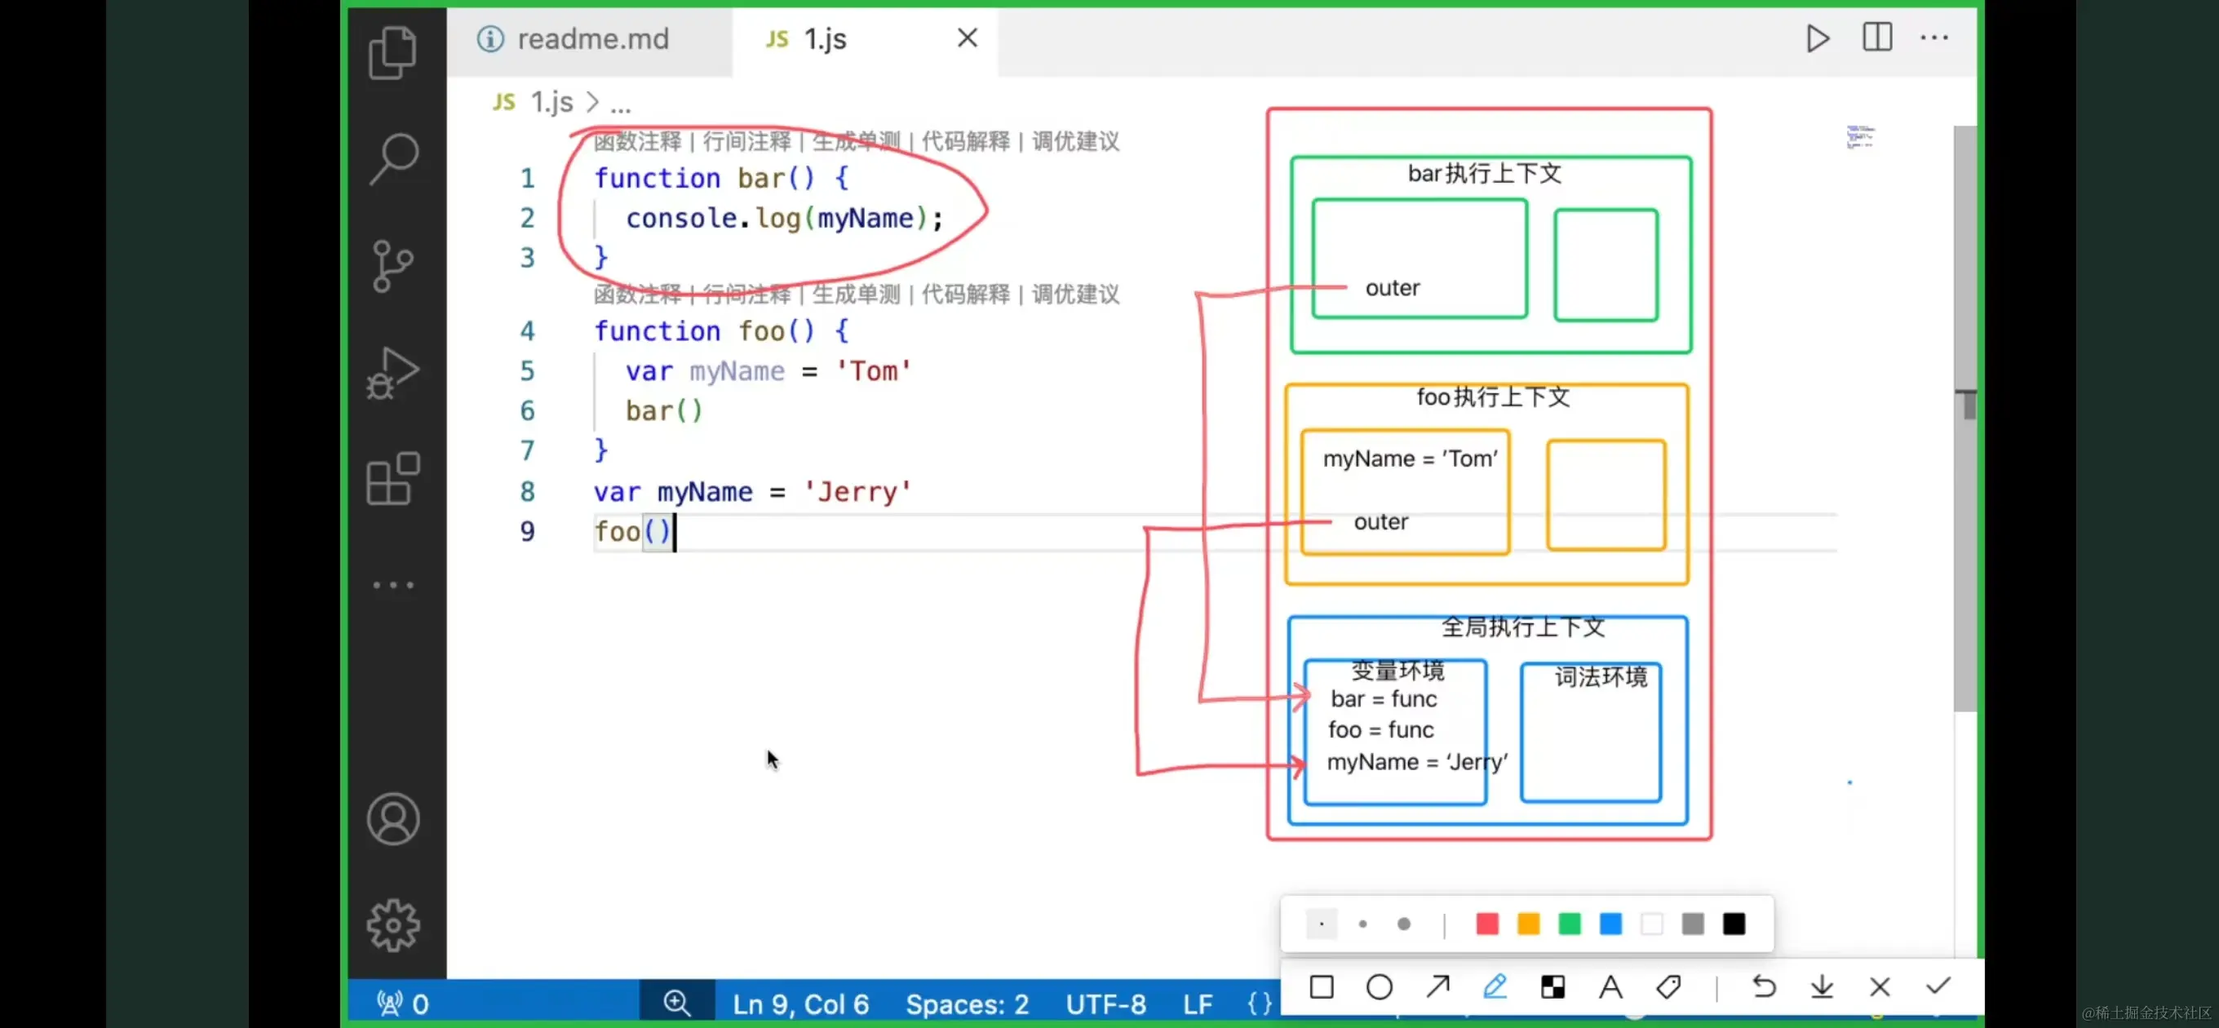Image resolution: width=2219 pixels, height=1028 pixels.
Task: Select the largest brush size dot
Action: [1403, 924]
